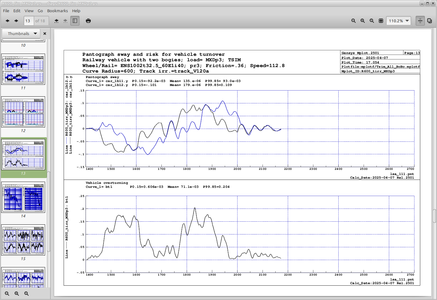Close the document viewer window
This screenshot has height=300, width=437.
tap(433, 3)
